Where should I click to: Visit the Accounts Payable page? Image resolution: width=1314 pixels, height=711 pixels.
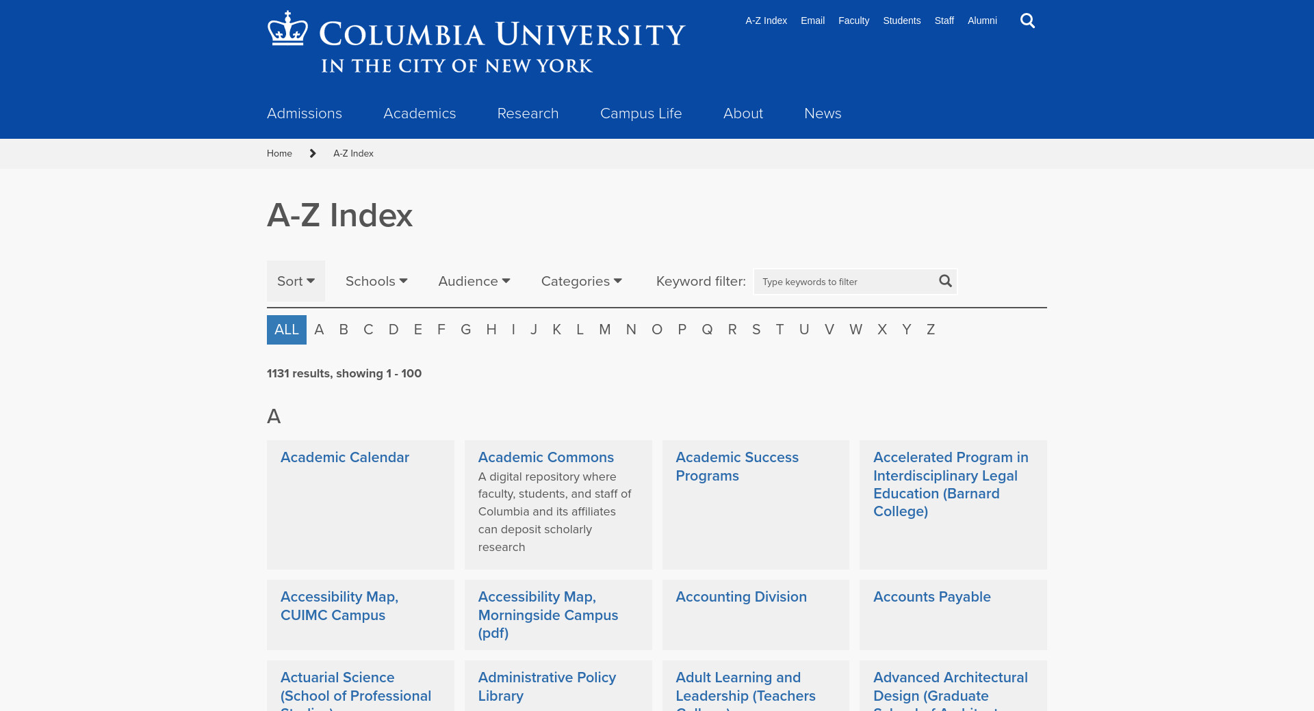(931, 597)
